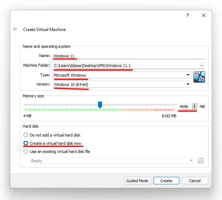
Task: Click the Create button
Action: pos(166,181)
